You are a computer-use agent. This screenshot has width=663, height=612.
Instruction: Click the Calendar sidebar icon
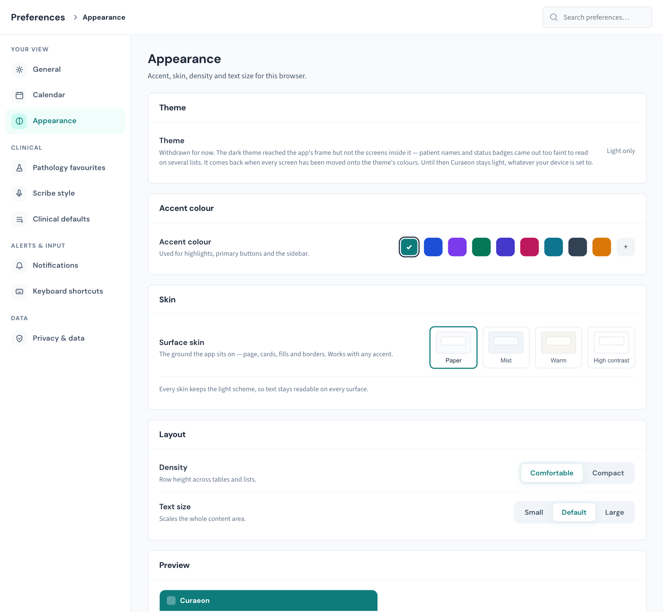(x=19, y=95)
